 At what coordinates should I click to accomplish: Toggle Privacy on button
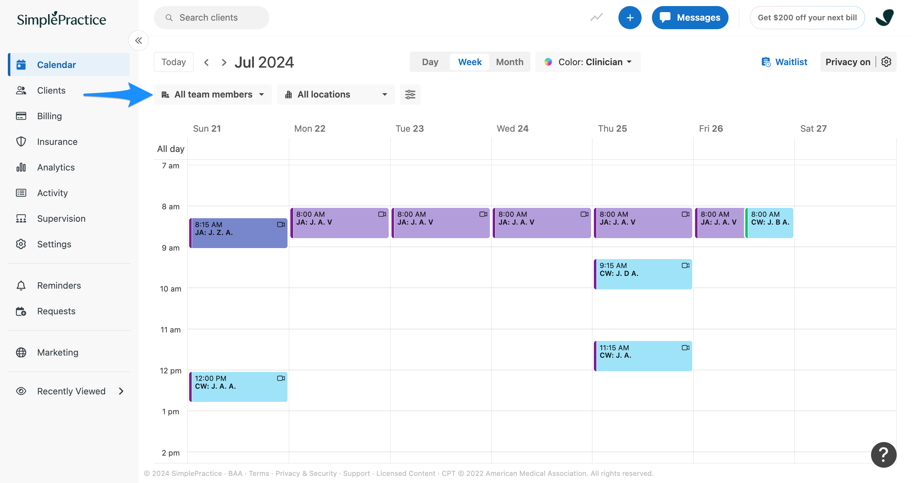[848, 62]
